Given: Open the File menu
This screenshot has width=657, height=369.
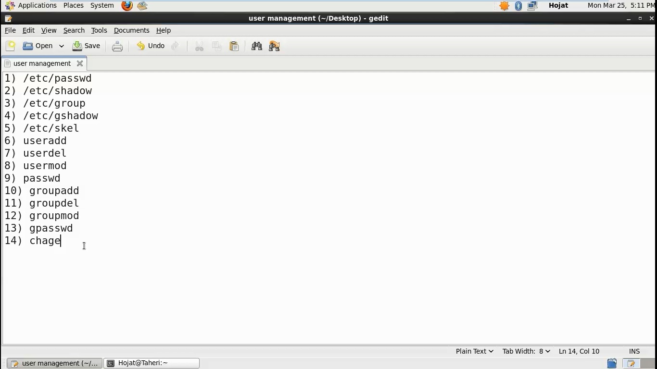Looking at the screenshot, I should click(x=10, y=30).
